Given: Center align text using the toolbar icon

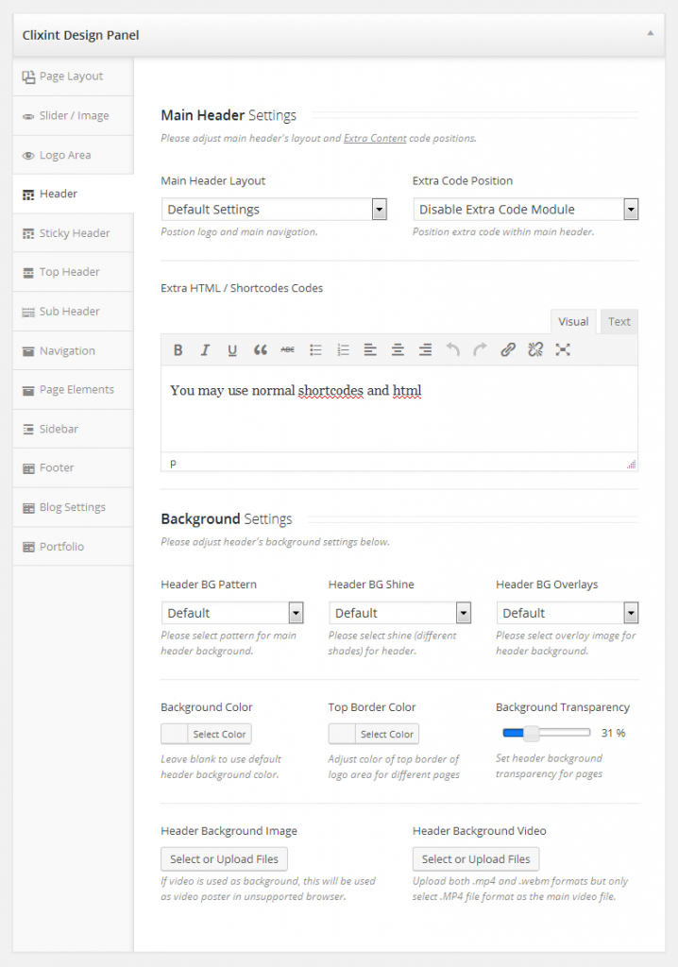Looking at the screenshot, I should click(x=398, y=350).
